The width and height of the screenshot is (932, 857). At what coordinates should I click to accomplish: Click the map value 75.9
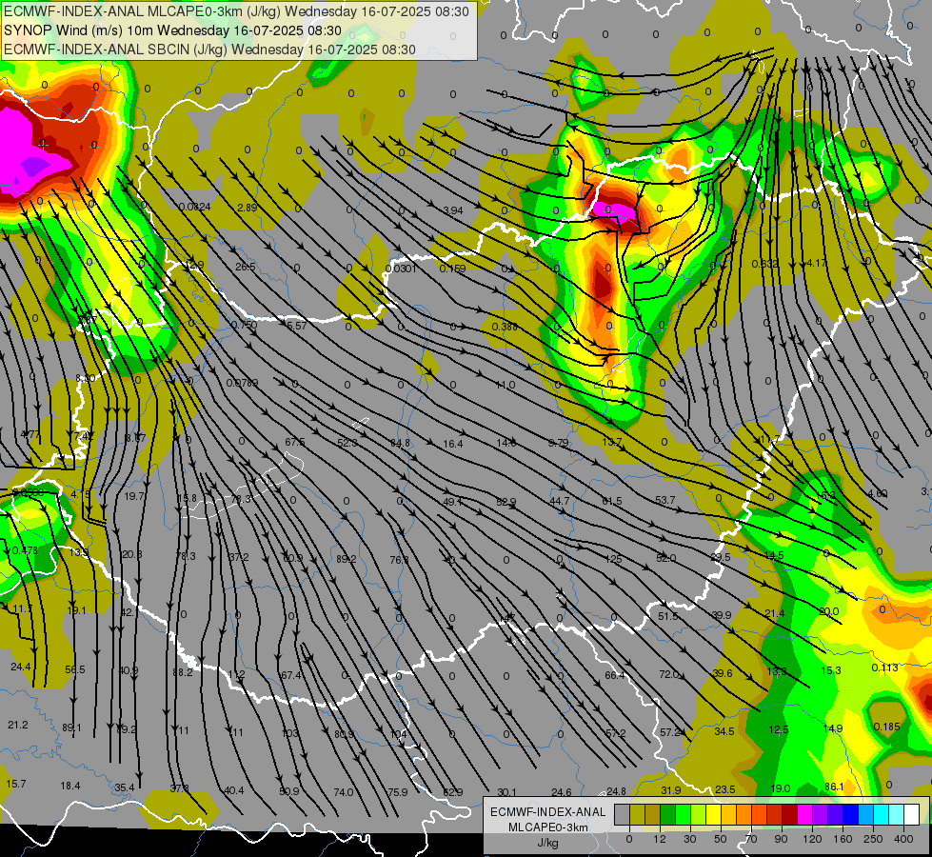398,792
